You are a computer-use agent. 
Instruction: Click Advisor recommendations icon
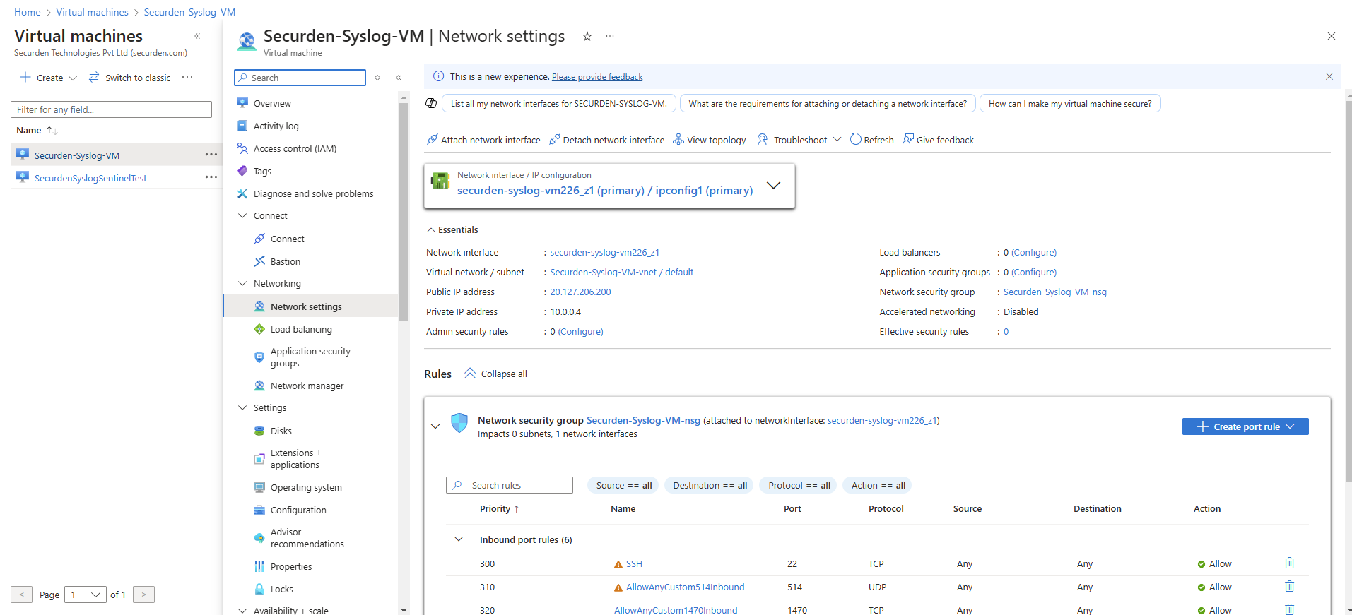coord(259,538)
